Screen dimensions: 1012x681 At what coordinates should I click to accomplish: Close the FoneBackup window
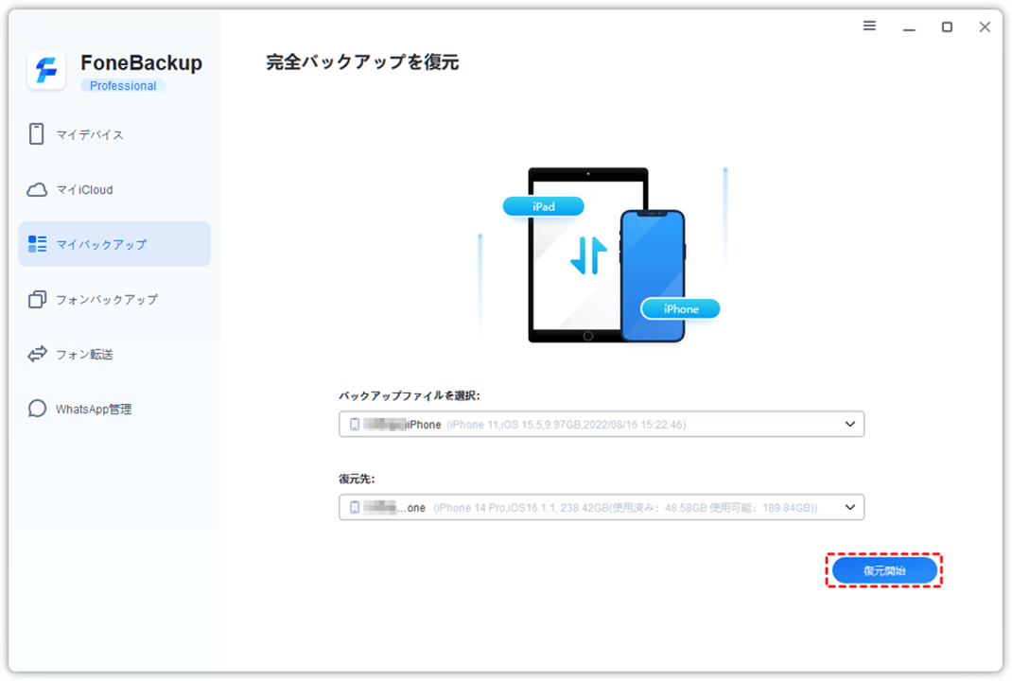click(x=985, y=26)
